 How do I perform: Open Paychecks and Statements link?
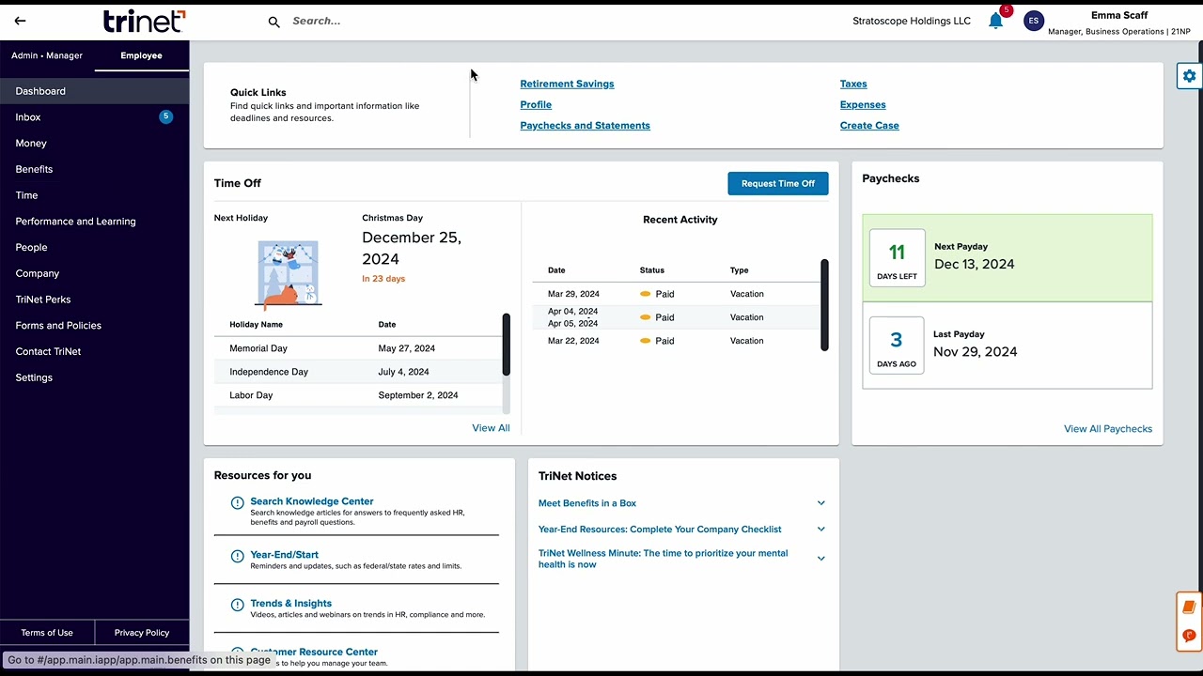pyautogui.click(x=585, y=125)
